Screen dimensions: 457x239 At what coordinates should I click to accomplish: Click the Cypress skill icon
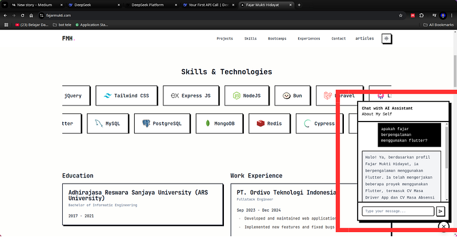(307, 123)
